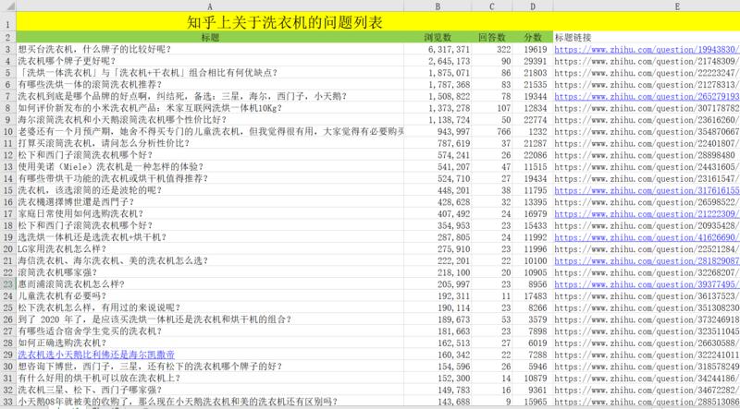
Task: Select cell 有哪些适合宿舍学生党买的洗衣机？
Action: [210, 331]
